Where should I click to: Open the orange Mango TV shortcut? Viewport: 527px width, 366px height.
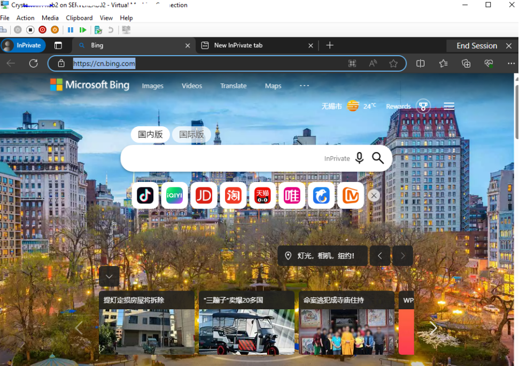(x=351, y=195)
